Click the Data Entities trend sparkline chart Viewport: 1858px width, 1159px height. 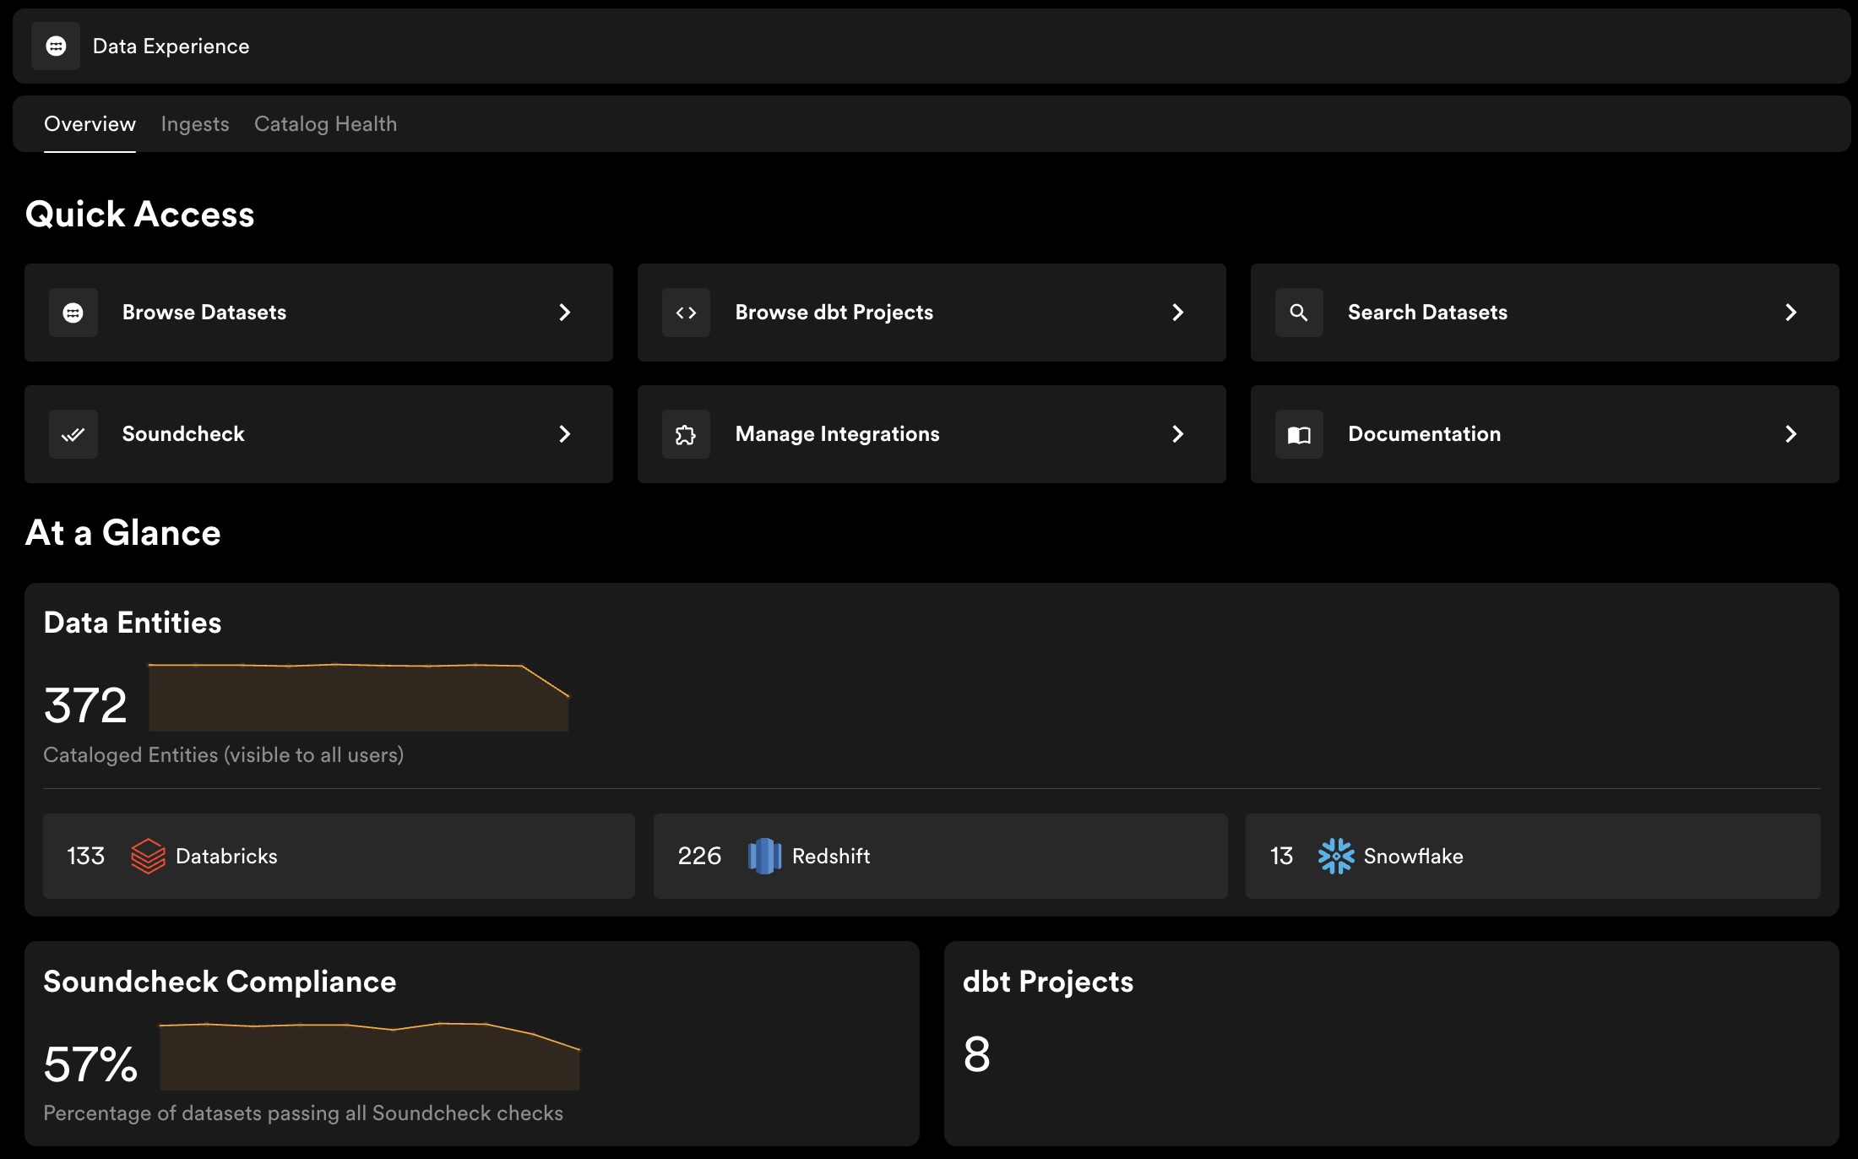tap(359, 698)
